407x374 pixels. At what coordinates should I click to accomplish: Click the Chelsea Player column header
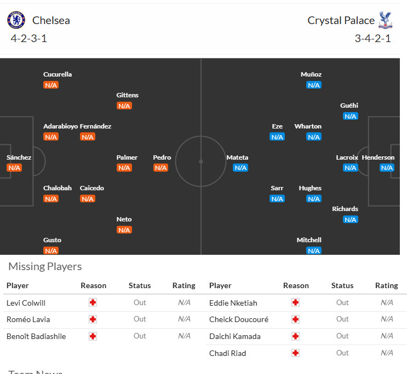18,285
